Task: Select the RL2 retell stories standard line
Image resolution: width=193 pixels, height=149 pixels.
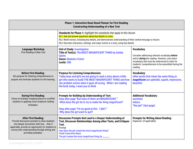Action: point(109,40)
